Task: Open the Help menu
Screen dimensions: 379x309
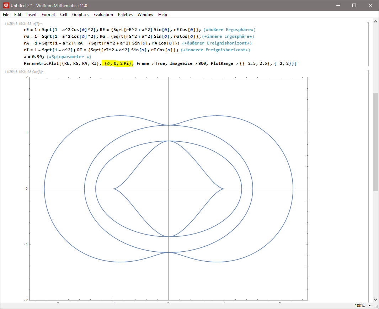Action: (162, 15)
